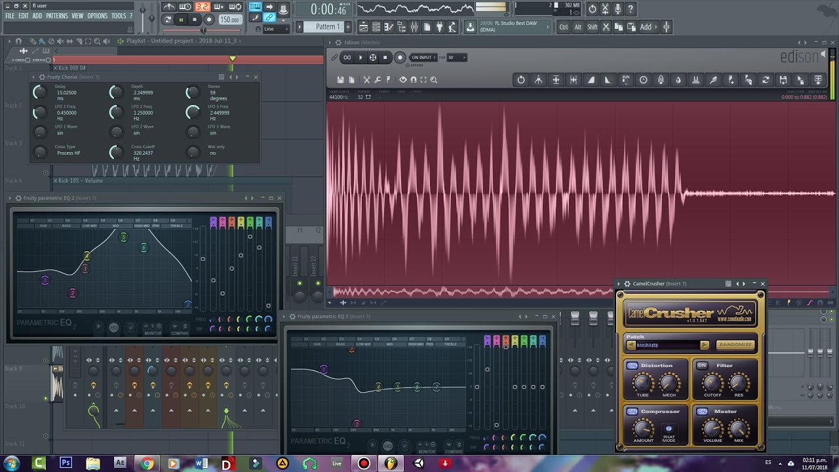The image size is (839, 472).
Task: Open the plugin picker (plug) icon
Action: (x=439, y=27)
